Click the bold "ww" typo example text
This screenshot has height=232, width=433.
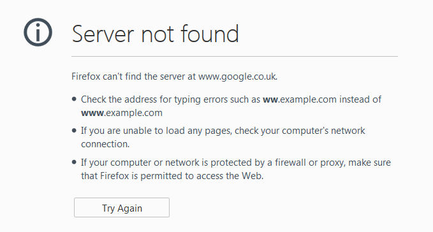(270, 99)
